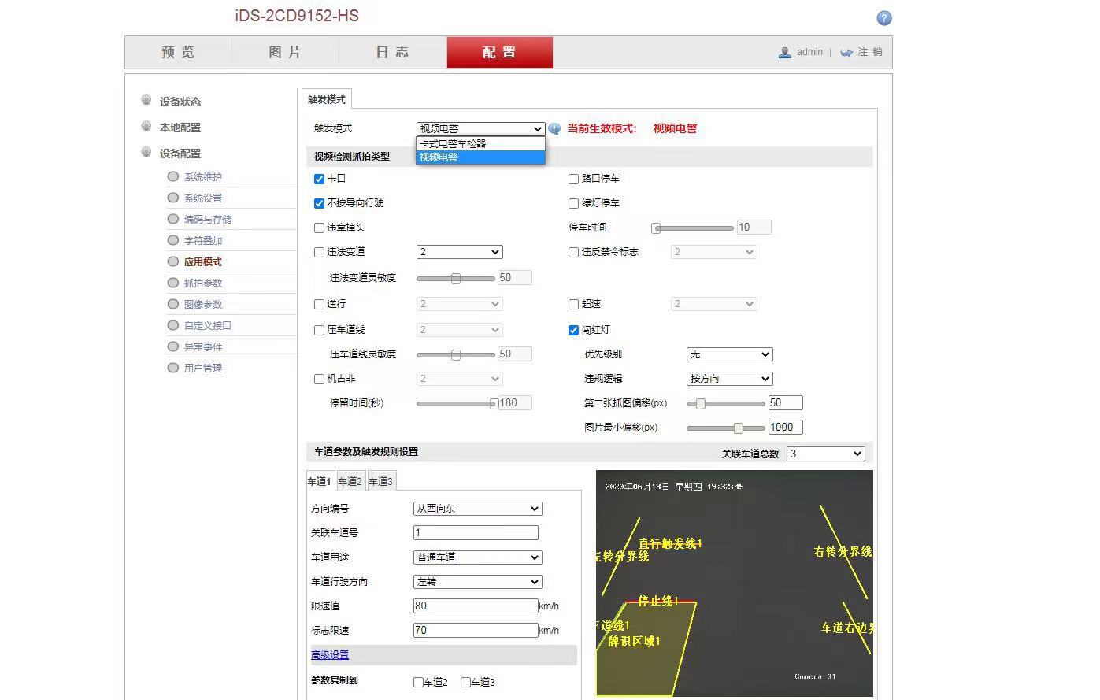This screenshot has width=1100, height=700.
Task: Enable the 违法变道 checkbox
Action: tap(319, 252)
